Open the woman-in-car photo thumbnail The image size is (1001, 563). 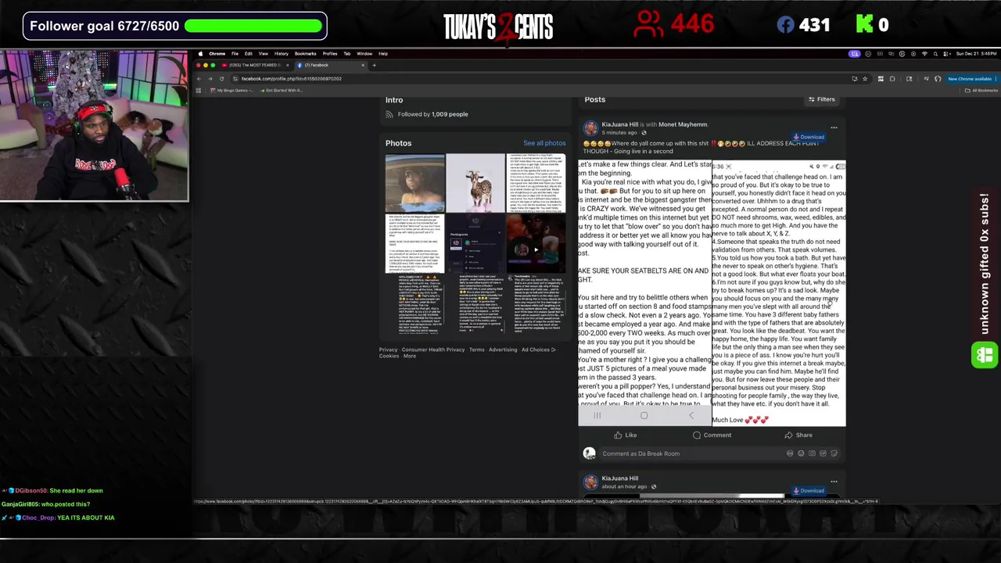[414, 183]
